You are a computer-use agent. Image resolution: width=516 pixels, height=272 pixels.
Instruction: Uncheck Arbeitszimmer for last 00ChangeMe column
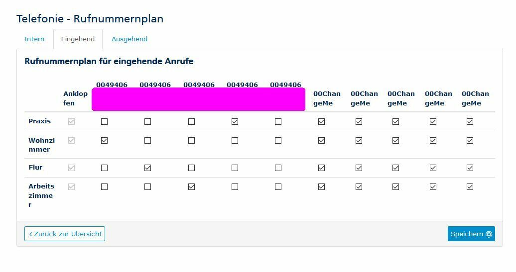click(x=470, y=186)
